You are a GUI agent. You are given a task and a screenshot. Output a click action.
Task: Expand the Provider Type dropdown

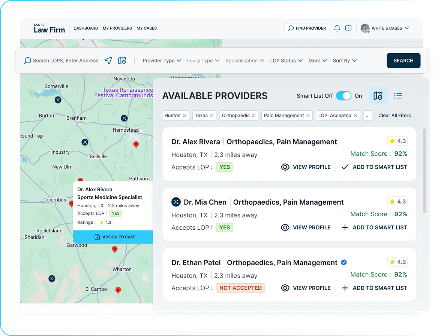162,61
